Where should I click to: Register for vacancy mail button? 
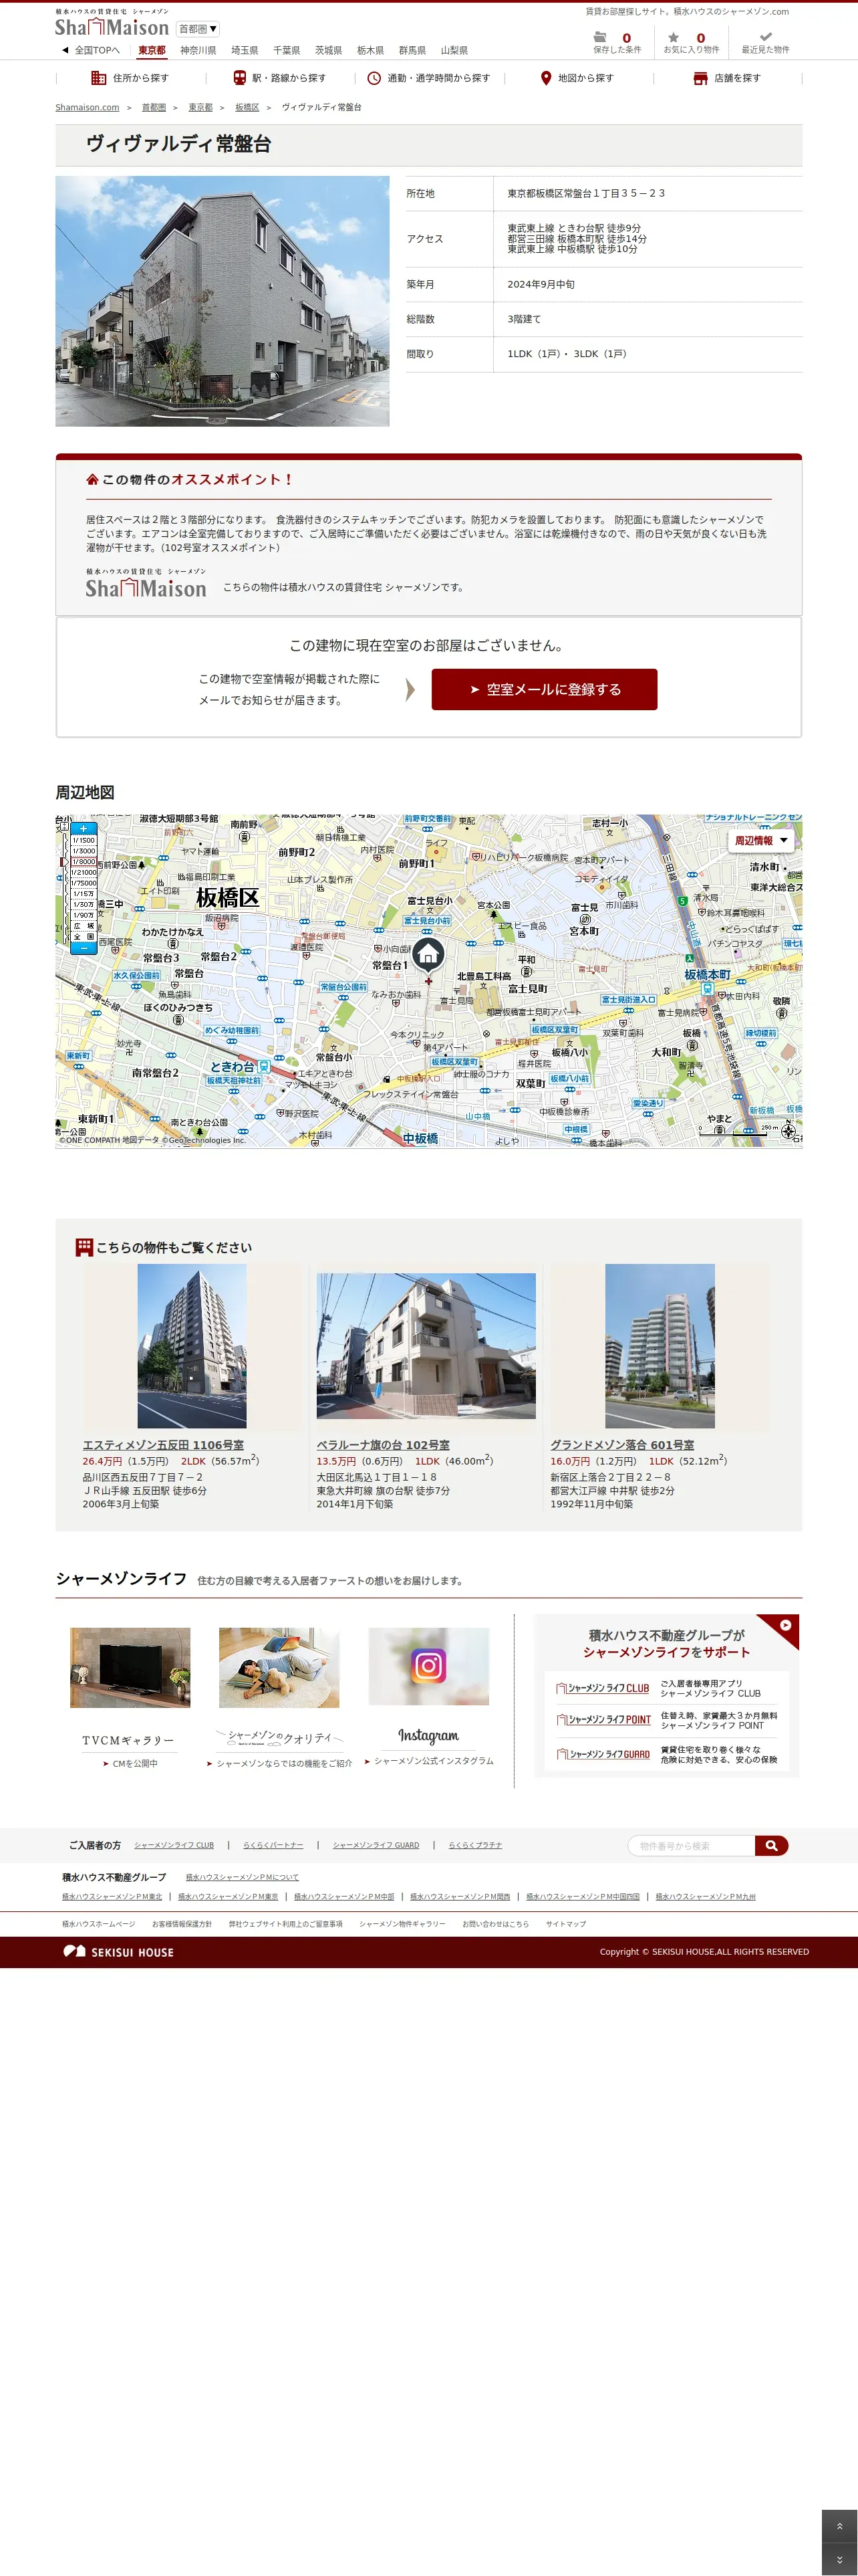click(545, 689)
